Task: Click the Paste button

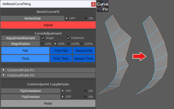Action: (x=48, y=103)
